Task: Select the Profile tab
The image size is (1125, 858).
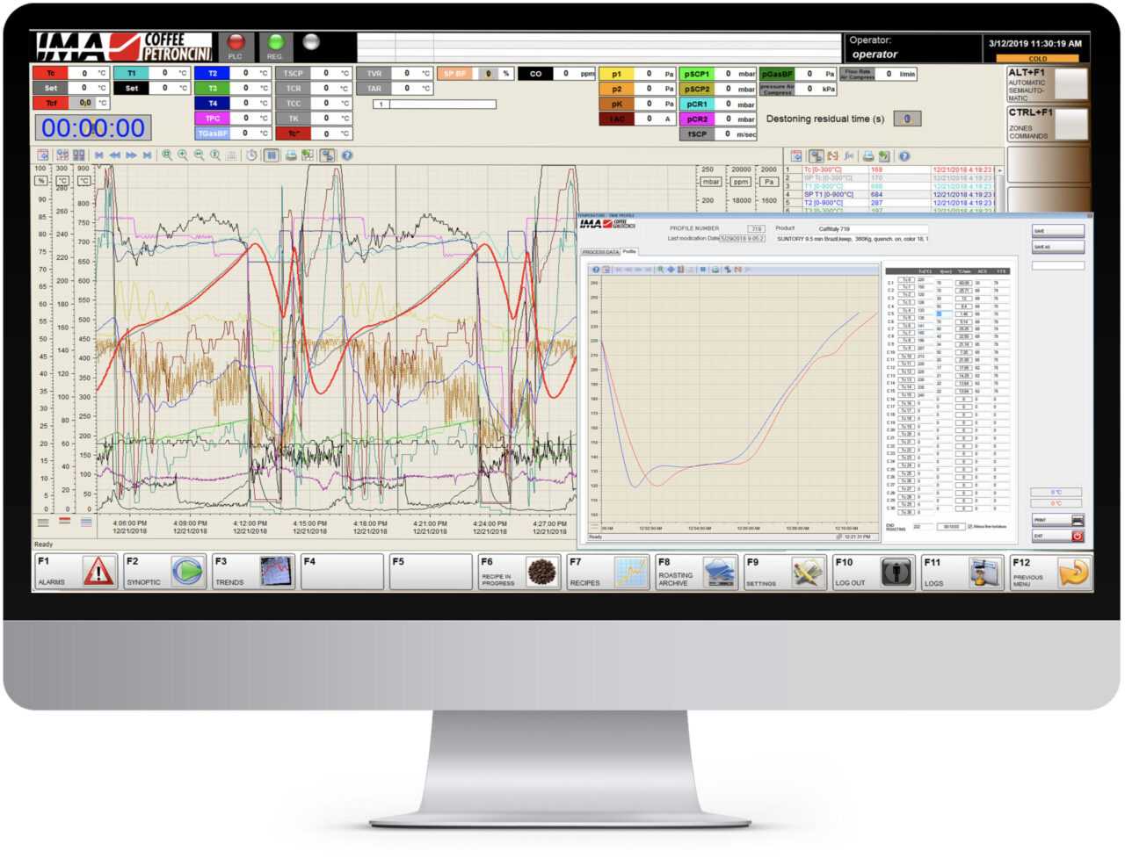Action: click(x=629, y=251)
